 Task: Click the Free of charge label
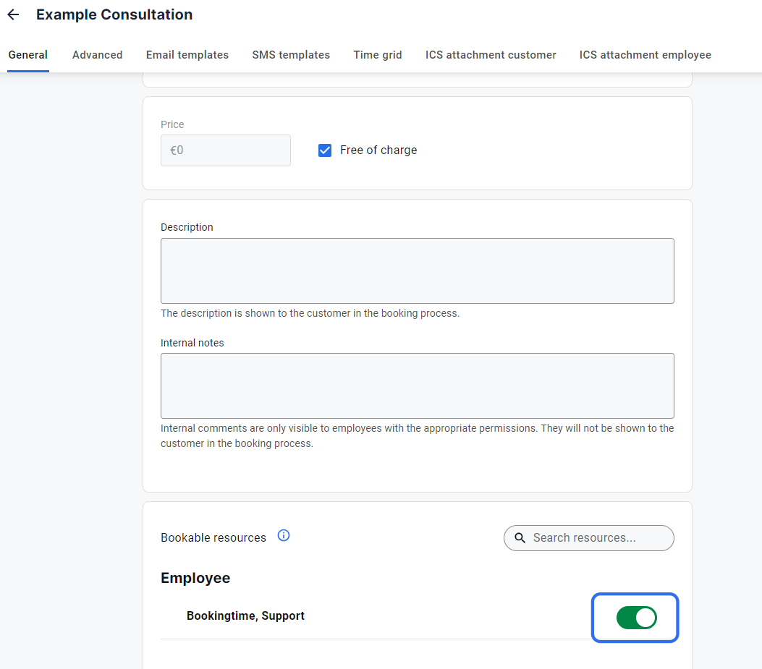point(378,150)
